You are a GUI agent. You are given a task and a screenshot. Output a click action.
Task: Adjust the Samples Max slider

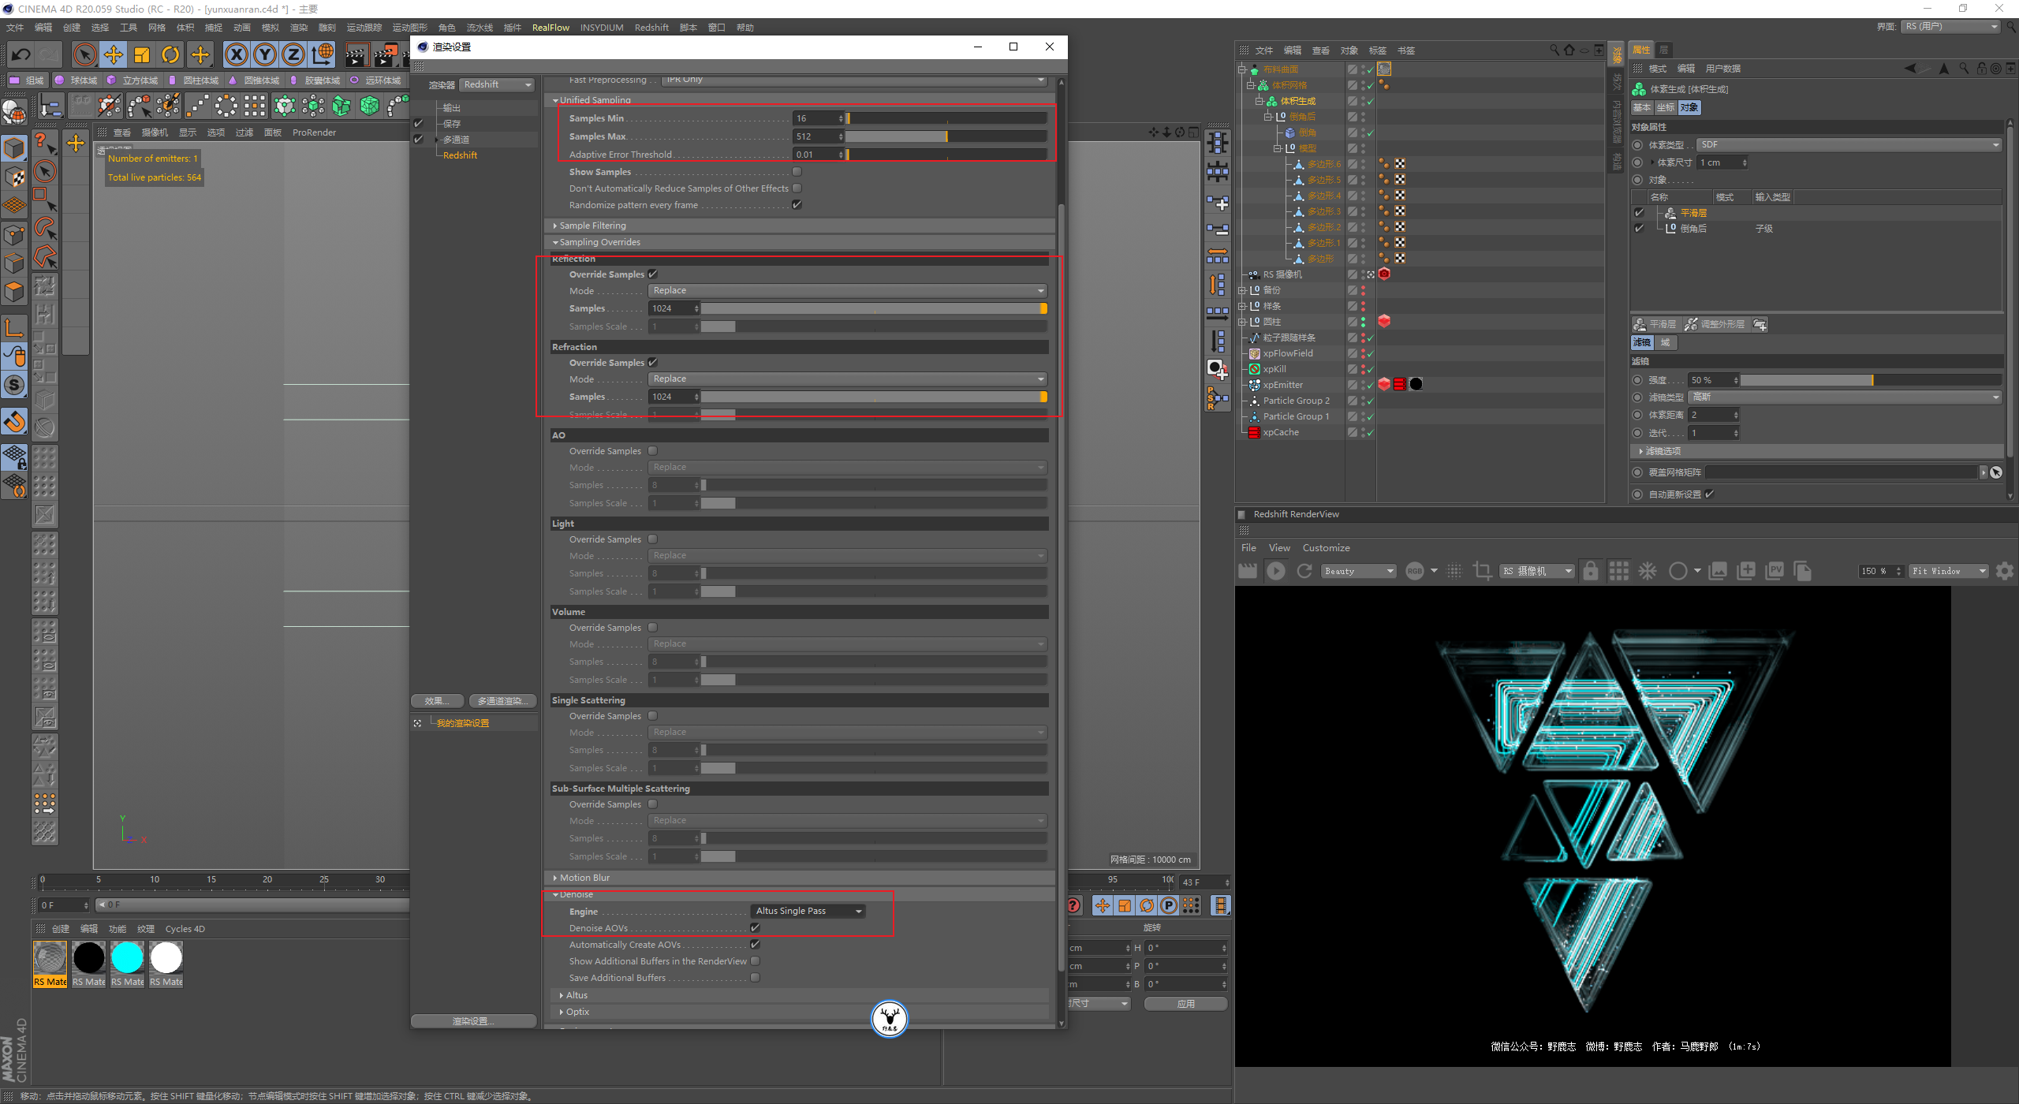[x=946, y=136]
